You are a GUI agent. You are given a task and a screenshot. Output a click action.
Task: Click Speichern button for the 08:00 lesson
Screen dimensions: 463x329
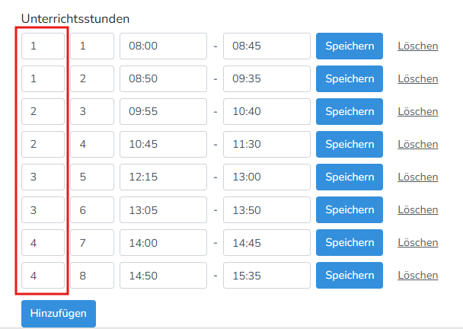(350, 46)
